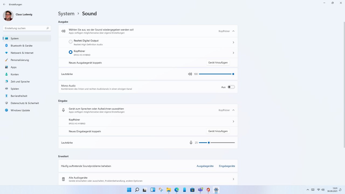Launch the Snipping Tool from taskbar
The width and height of the screenshot is (345, 194).
(161, 190)
